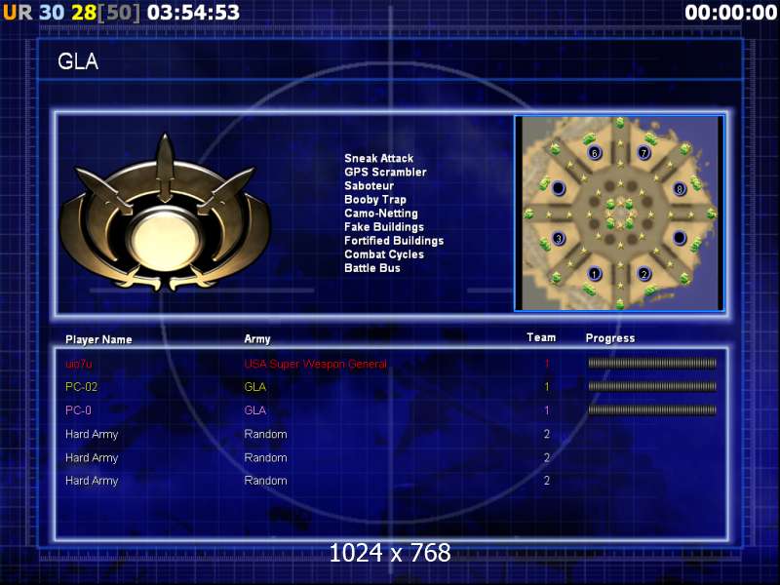Select player uio7u in the list
This screenshot has width=780, height=585.
coord(79,364)
